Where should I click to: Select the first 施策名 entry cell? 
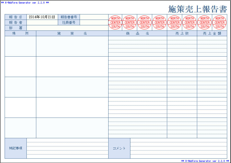tap(72, 46)
